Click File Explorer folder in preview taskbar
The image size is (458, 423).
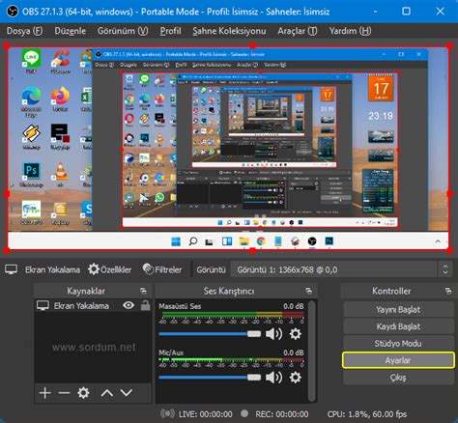(x=244, y=241)
